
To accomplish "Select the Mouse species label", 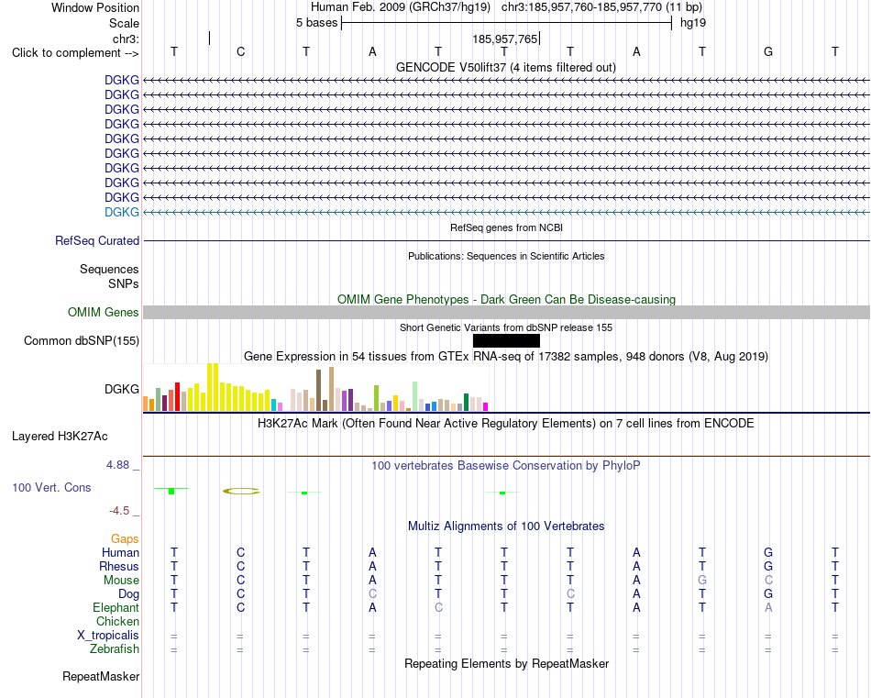I will [x=121, y=581].
